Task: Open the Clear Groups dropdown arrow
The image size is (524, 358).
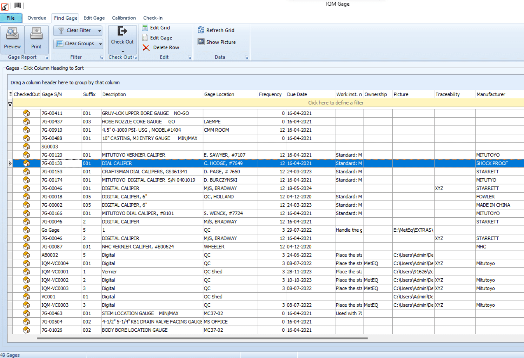Action: 100,44
